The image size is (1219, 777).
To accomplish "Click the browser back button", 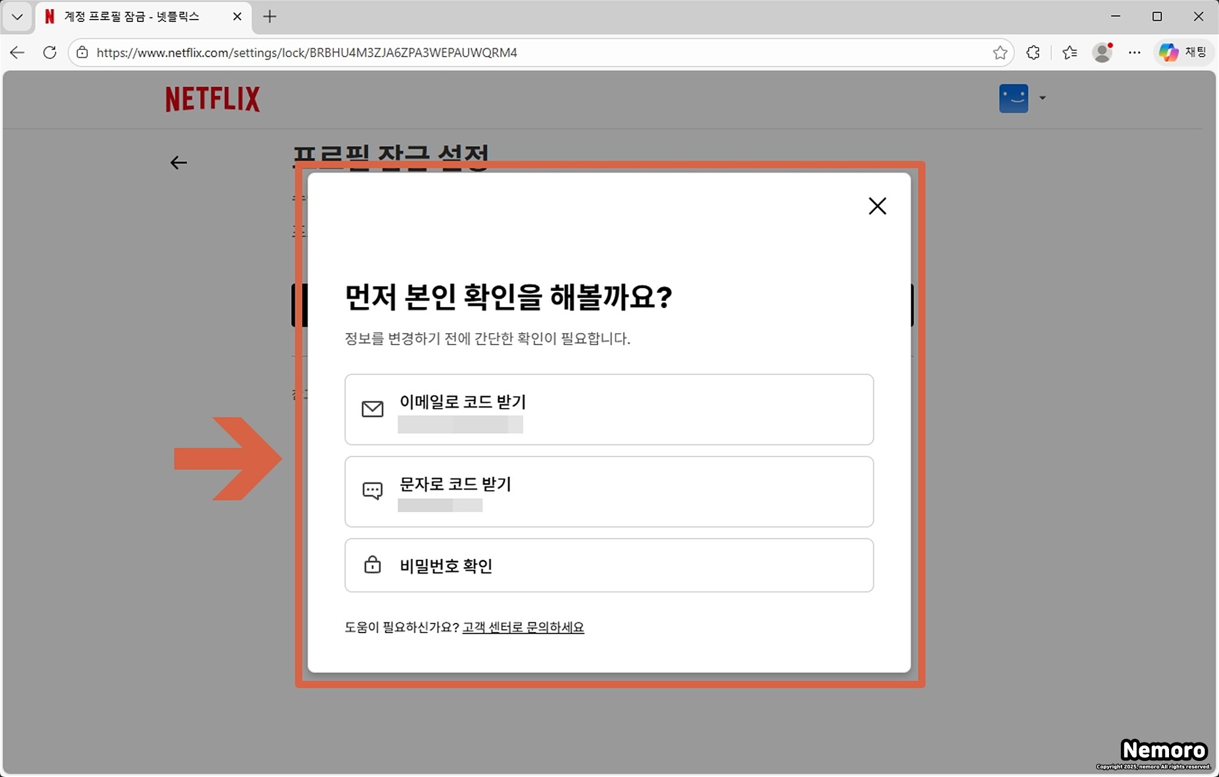I will click(17, 52).
